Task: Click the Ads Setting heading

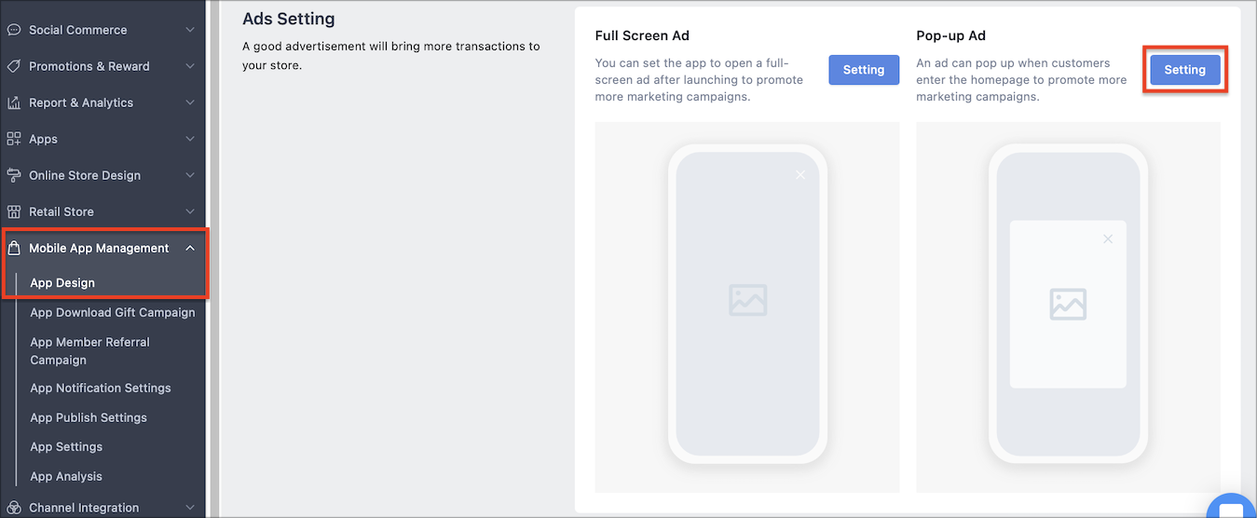Action: coord(288,19)
